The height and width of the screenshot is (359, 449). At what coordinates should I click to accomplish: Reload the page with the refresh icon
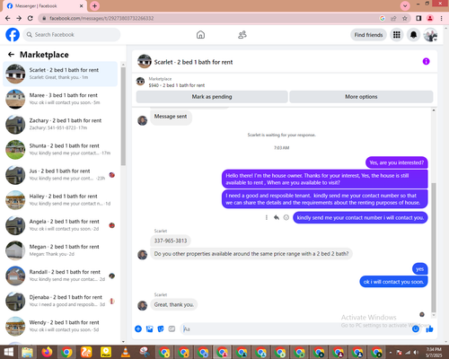[x=30, y=18]
